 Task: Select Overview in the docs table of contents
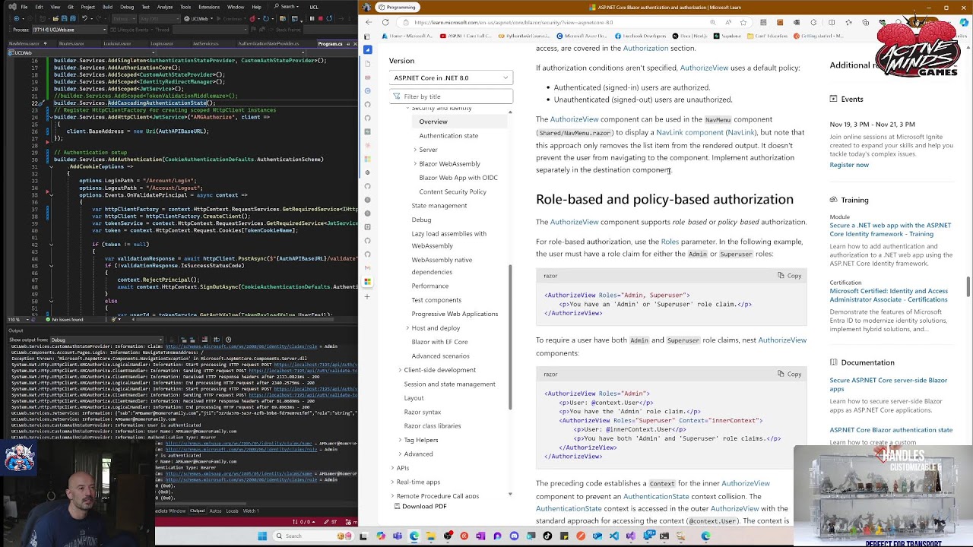click(433, 122)
